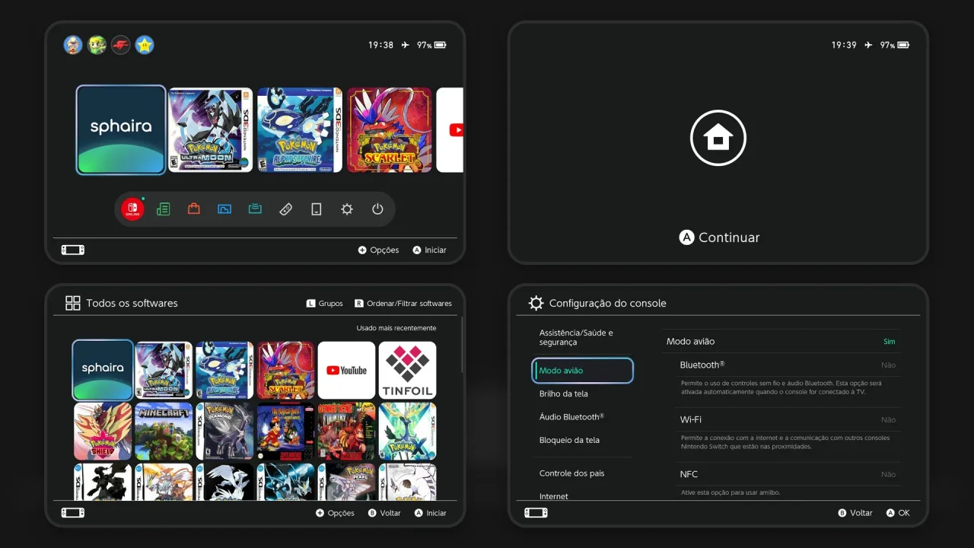Open Nintendo Switch Online from the home dock

(132, 209)
